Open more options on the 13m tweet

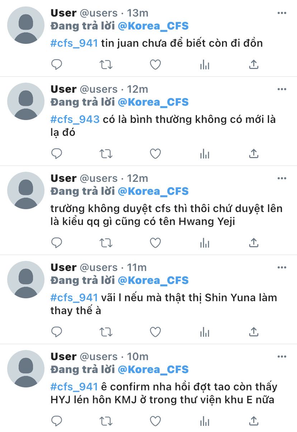pos(282,13)
